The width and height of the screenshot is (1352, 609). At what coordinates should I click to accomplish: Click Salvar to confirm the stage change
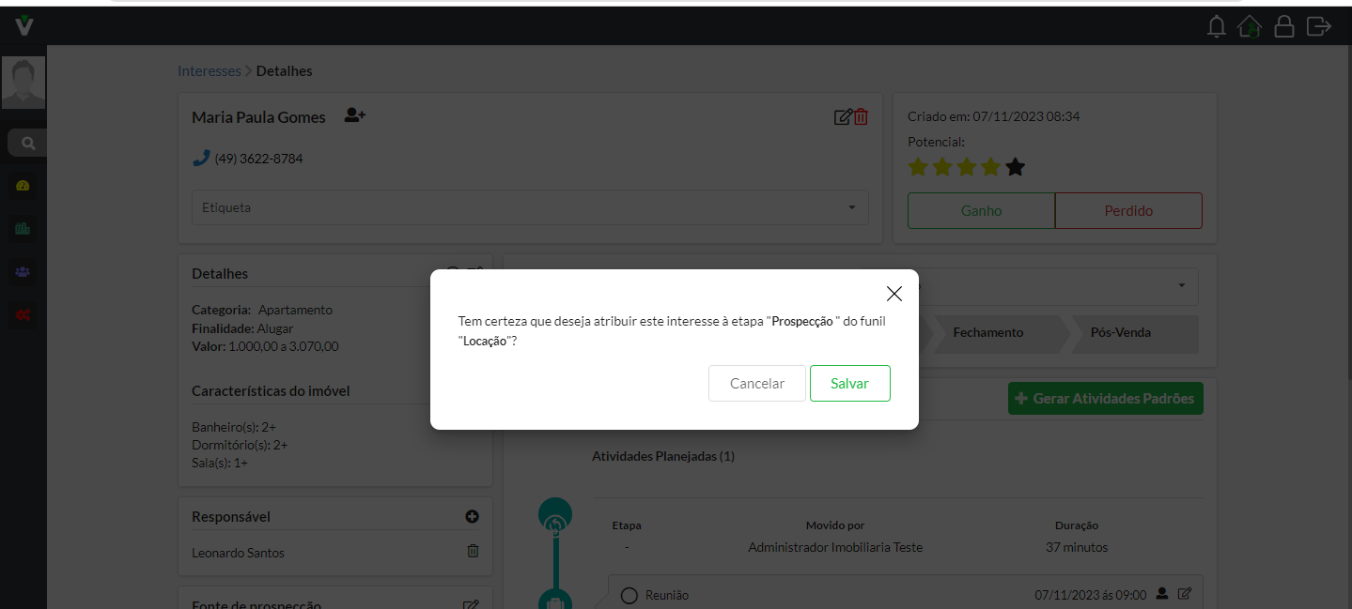point(849,383)
